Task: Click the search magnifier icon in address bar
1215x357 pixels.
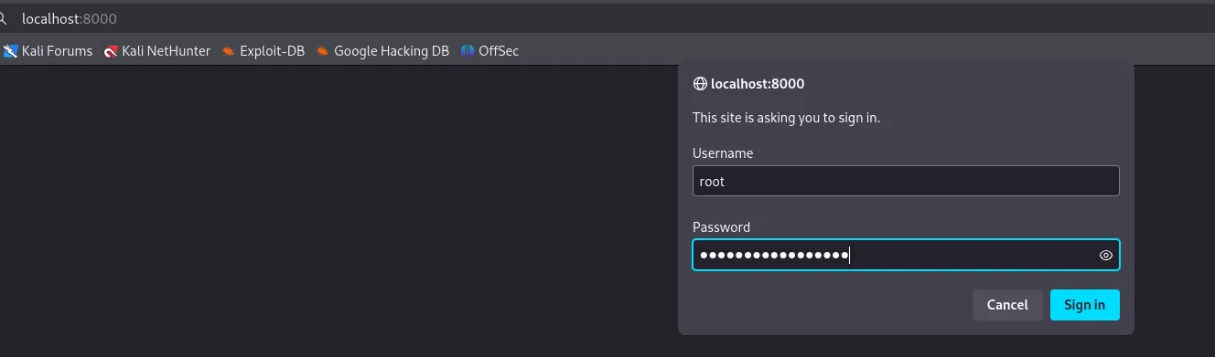Action: pos(3,18)
